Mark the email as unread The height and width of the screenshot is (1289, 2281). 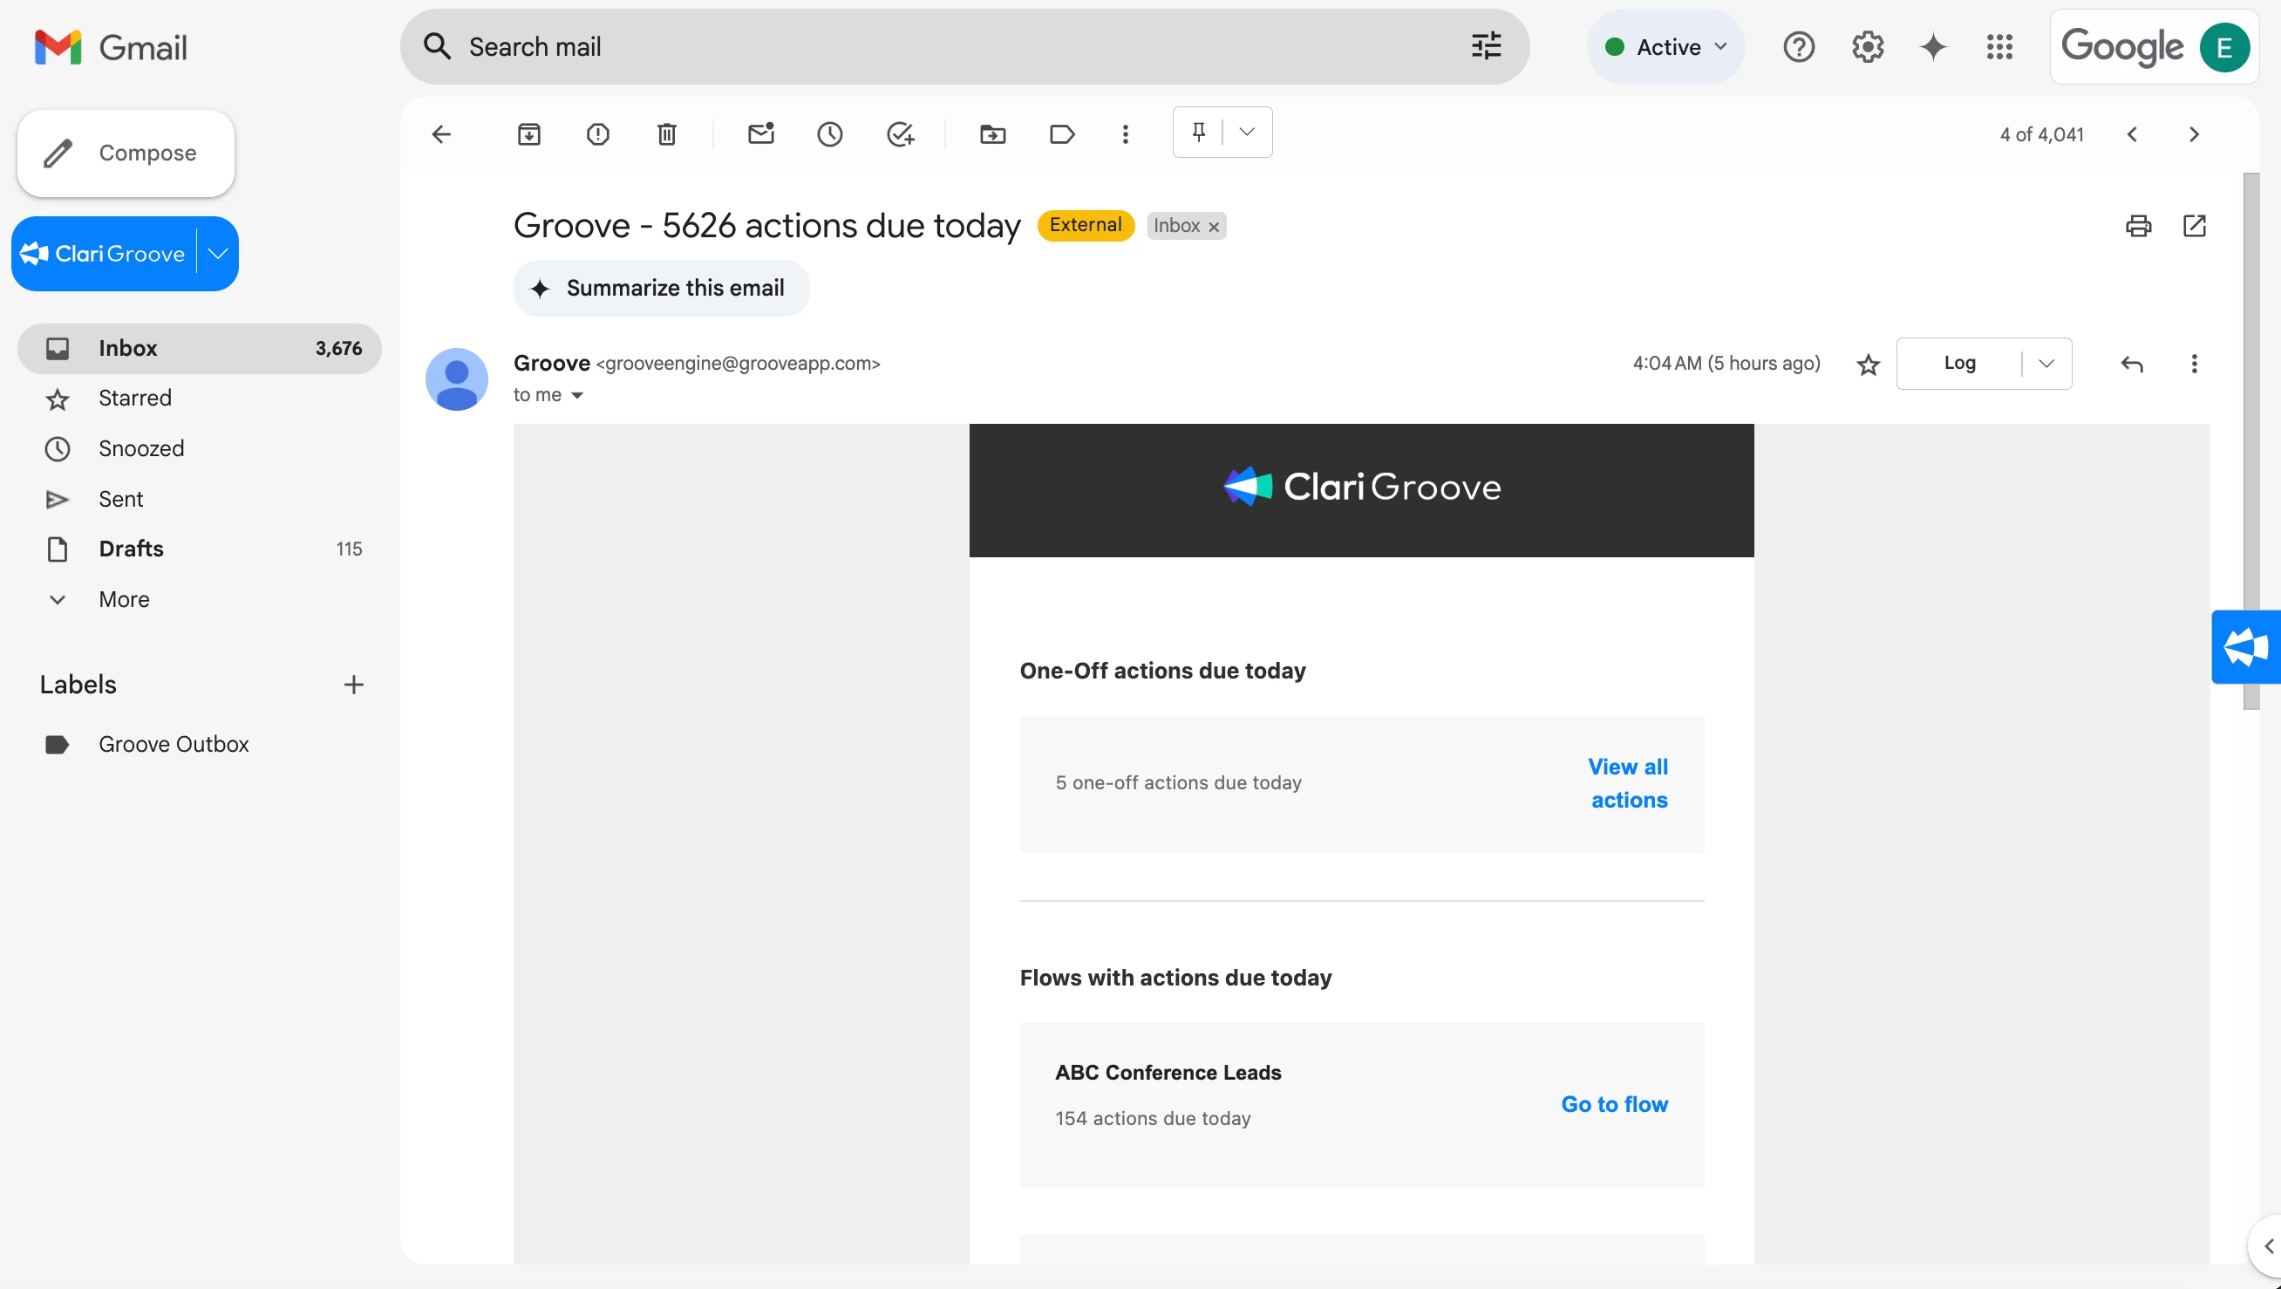coord(760,133)
